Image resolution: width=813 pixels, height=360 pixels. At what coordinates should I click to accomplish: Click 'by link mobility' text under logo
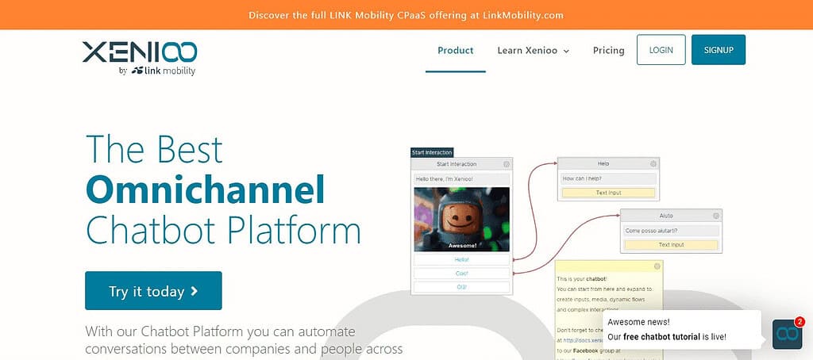click(157, 71)
